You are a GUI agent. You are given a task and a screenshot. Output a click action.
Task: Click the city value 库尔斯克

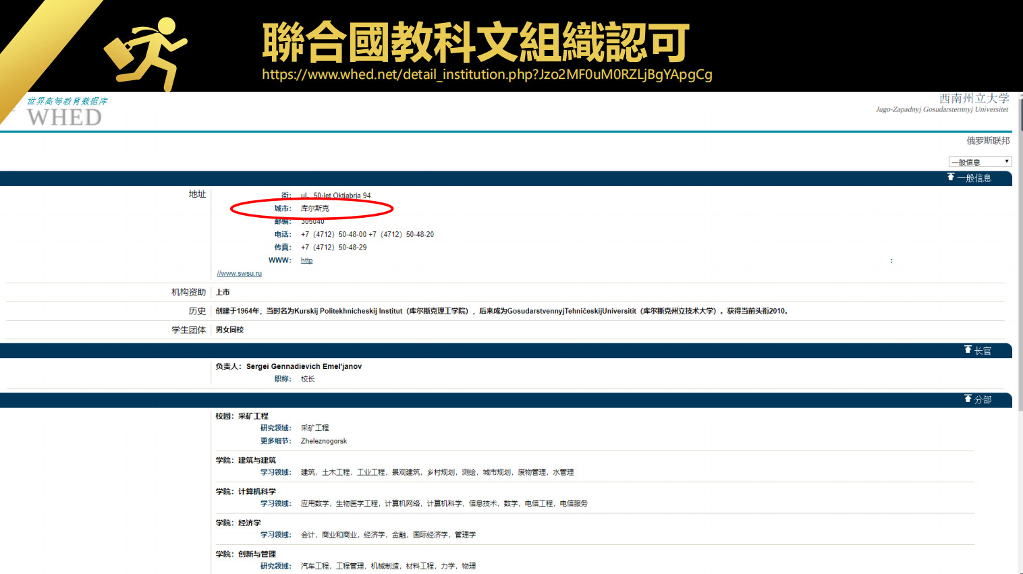pyautogui.click(x=315, y=208)
